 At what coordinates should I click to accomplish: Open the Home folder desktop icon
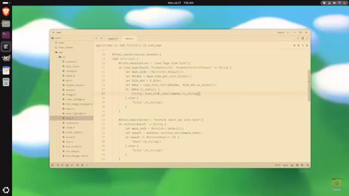click(x=336, y=185)
